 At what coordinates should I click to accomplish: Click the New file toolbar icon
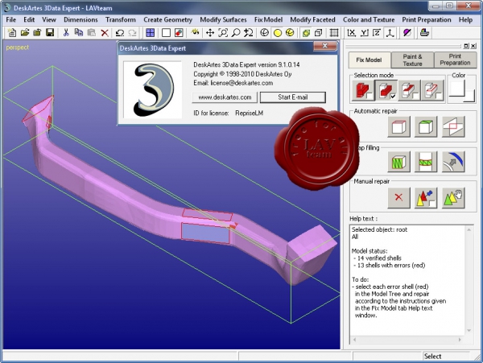(x=12, y=33)
